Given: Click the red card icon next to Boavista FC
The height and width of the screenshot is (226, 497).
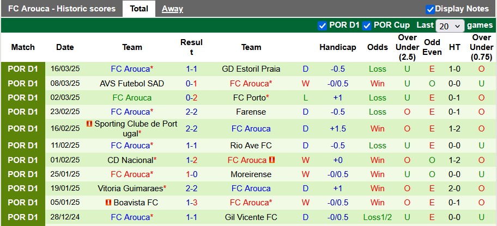Looking at the screenshot, I should [x=108, y=203].
